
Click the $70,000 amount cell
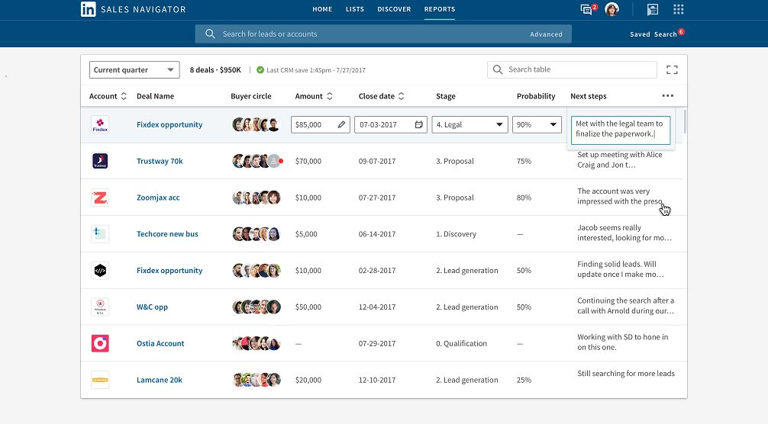click(x=308, y=161)
